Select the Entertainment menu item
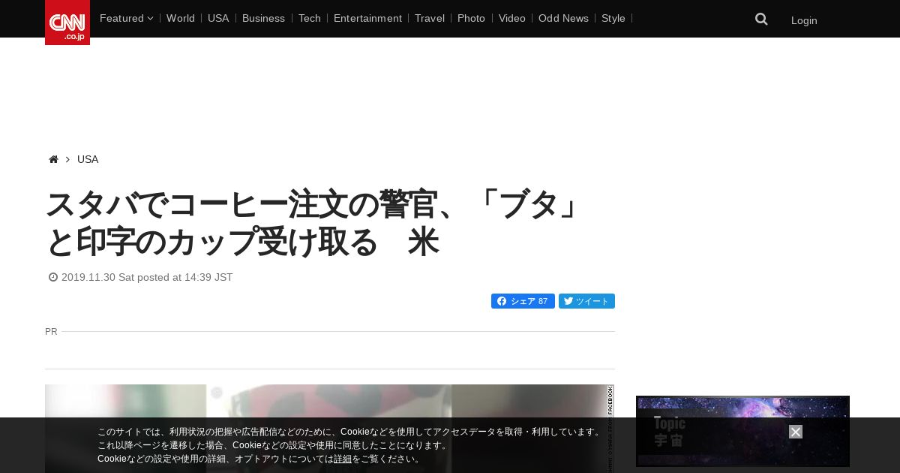The image size is (900, 473). pos(367,18)
